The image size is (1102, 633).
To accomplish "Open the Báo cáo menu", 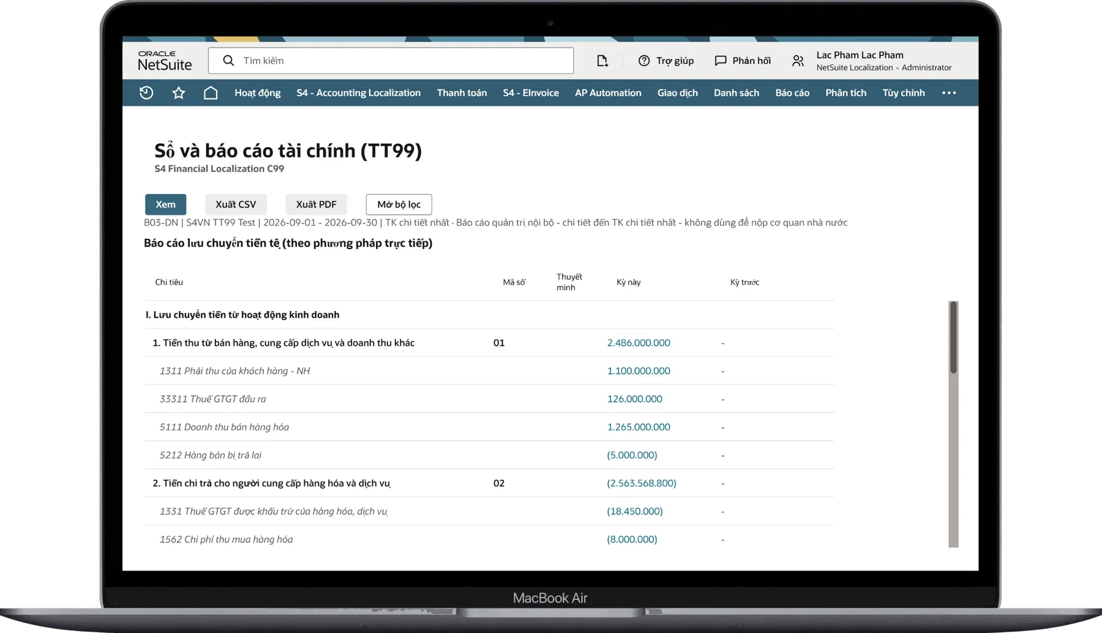I will coord(792,93).
